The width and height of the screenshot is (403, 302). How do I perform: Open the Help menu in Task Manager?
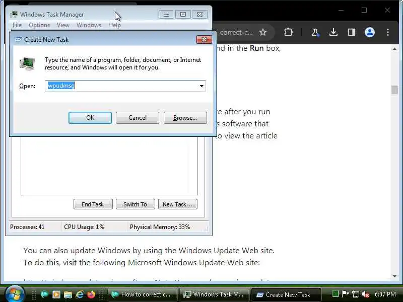[x=114, y=25]
